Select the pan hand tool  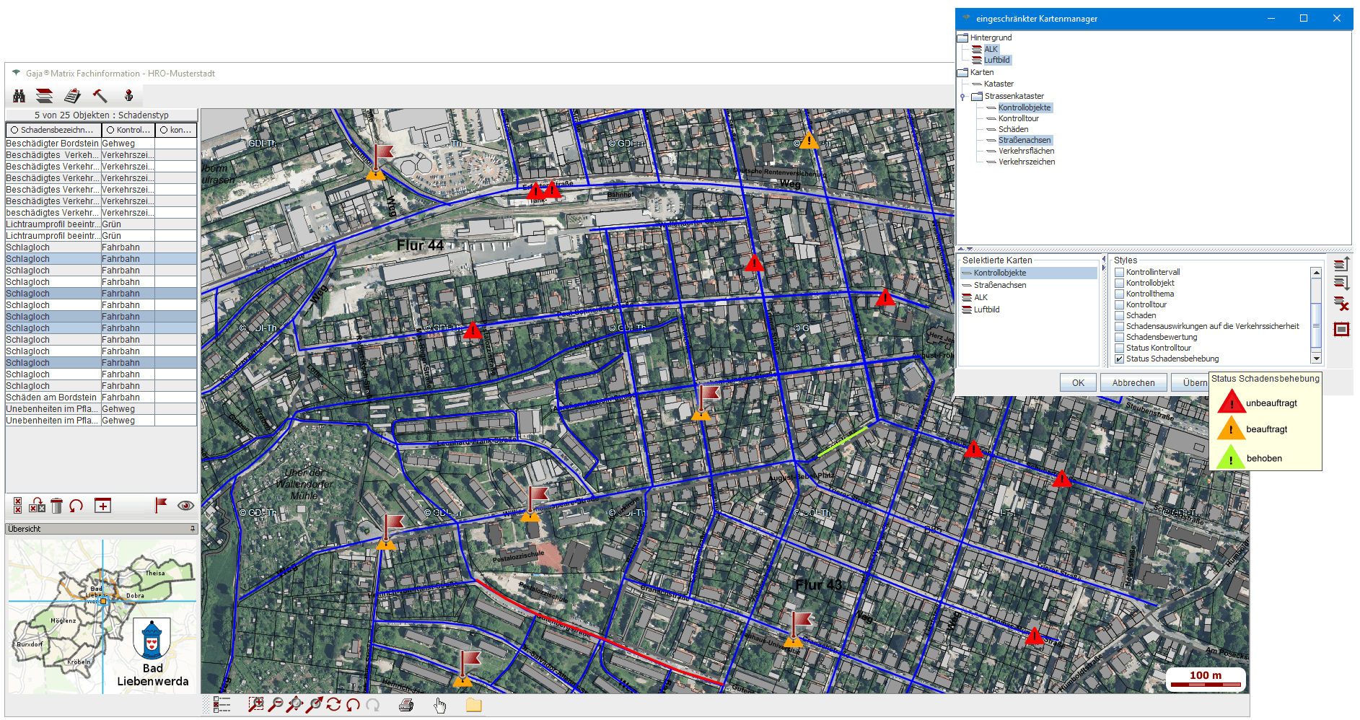click(x=440, y=705)
